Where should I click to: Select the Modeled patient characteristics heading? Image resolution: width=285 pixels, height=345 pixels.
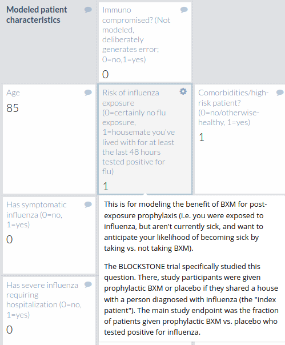37,15
